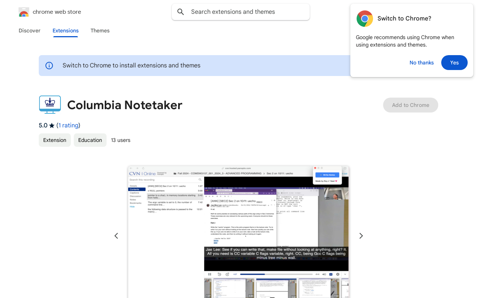The height and width of the screenshot is (298, 477).
Task: Click Yes in the Switch to Chrome popup
Action: [454, 63]
